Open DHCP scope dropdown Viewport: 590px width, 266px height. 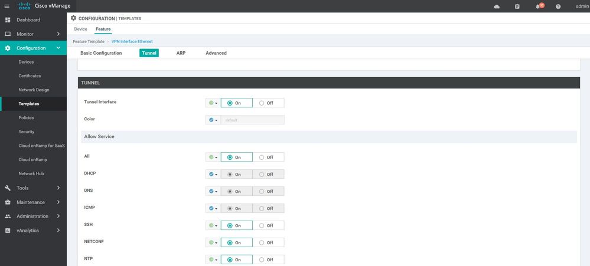(x=213, y=175)
